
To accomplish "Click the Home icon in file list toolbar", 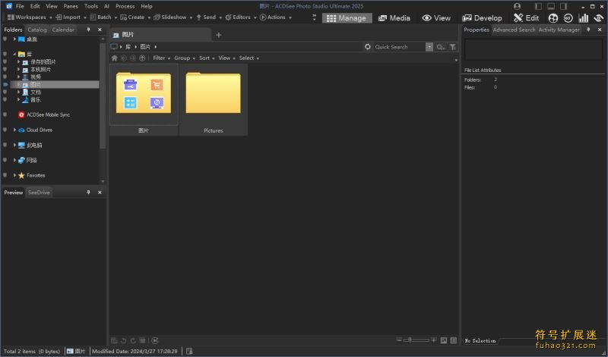I will point(115,58).
